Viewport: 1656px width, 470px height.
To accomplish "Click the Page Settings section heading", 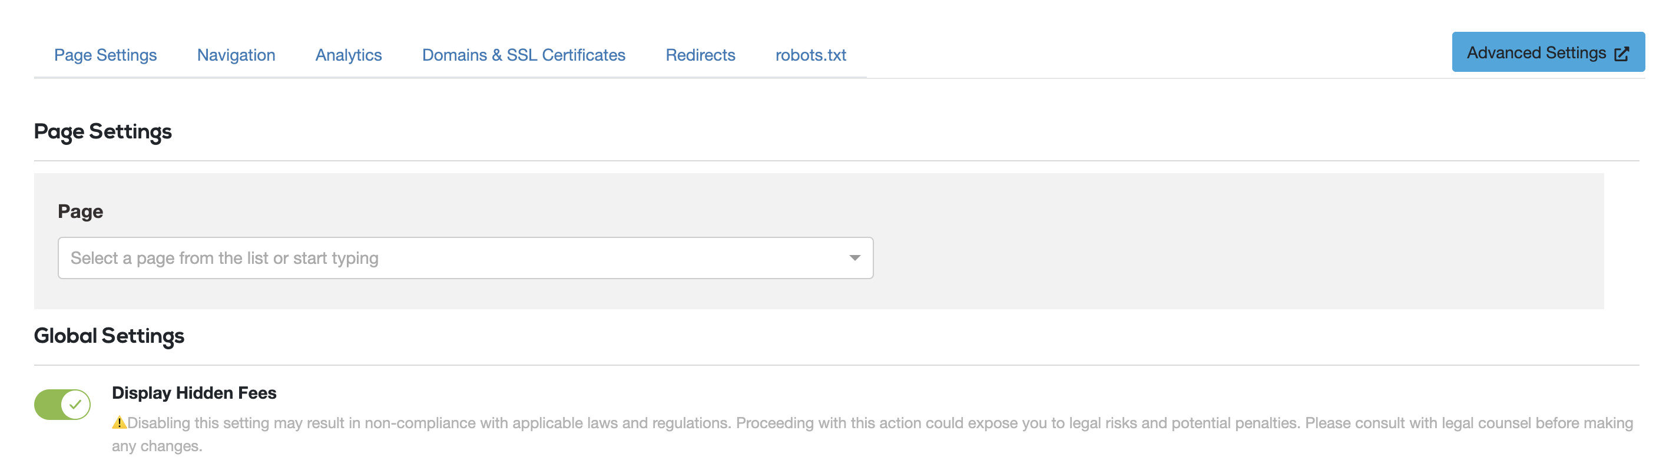I will coord(103,131).
